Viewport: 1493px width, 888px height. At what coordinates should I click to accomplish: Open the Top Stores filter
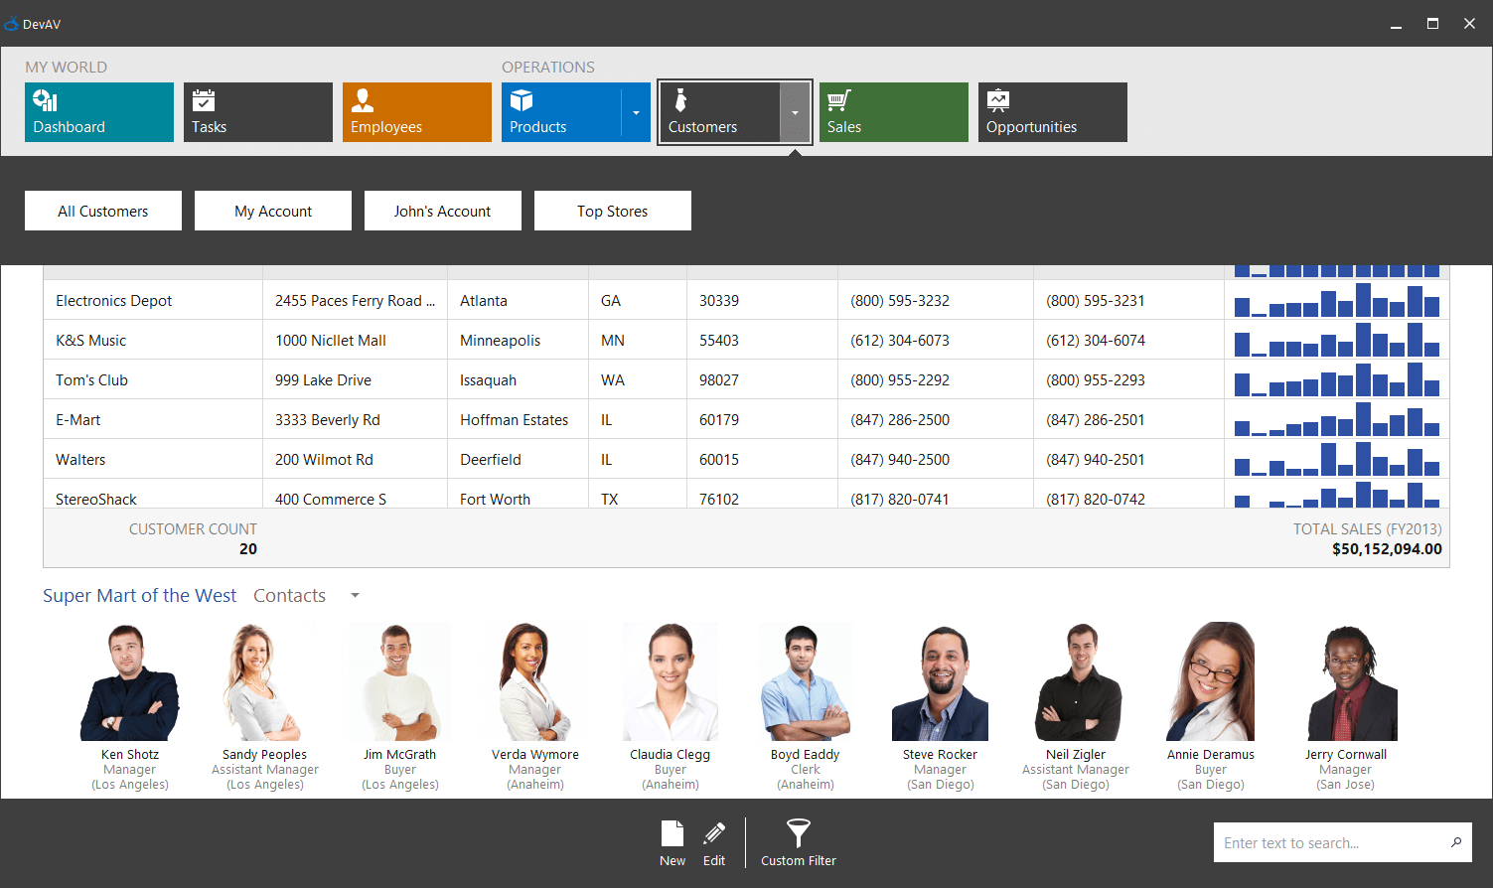pos(613,211)
